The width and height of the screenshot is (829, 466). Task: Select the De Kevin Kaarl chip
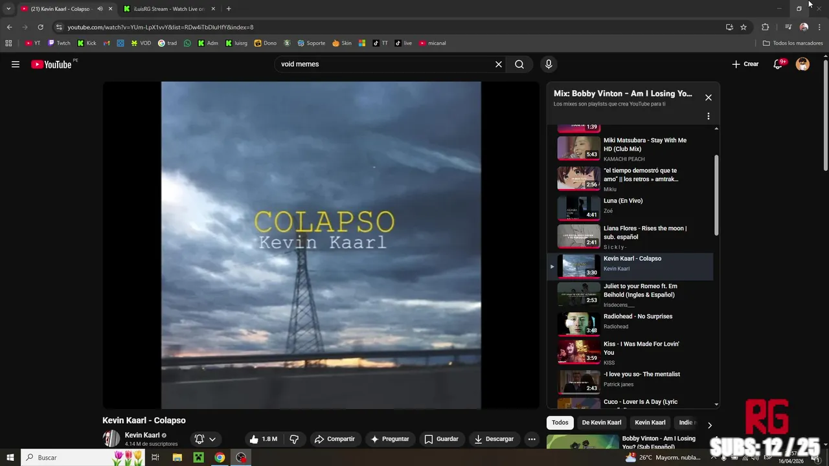click(x=601, y=423)
